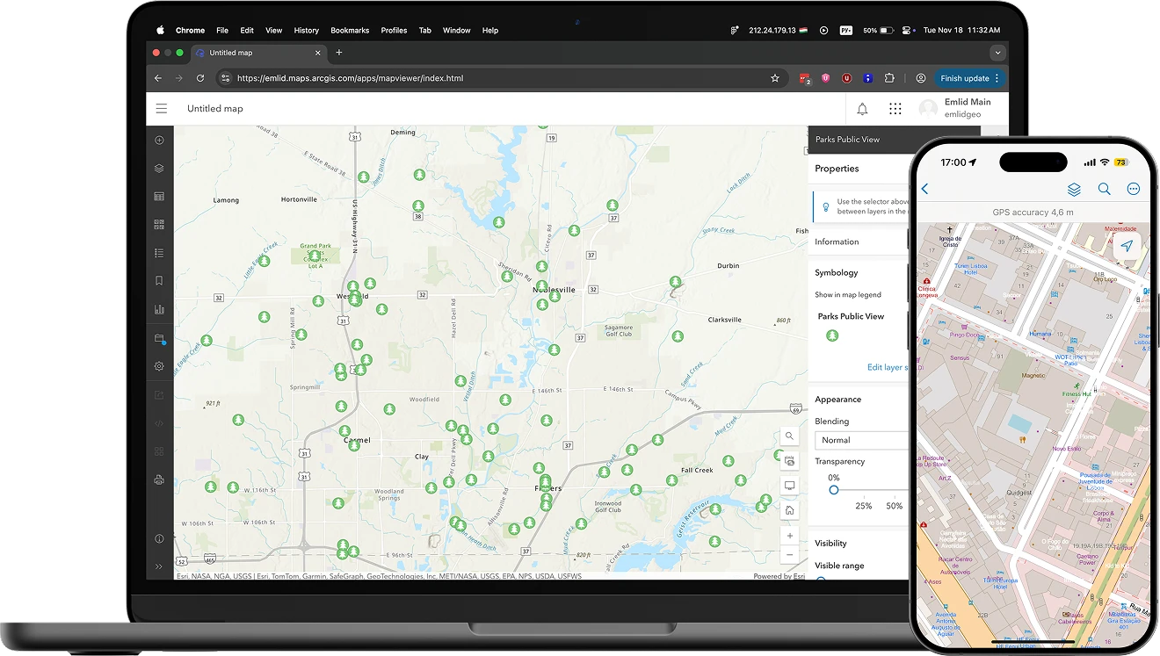Return to default map extent via Home icon
Screen dimensions: 1160x656
pos(789,510)
